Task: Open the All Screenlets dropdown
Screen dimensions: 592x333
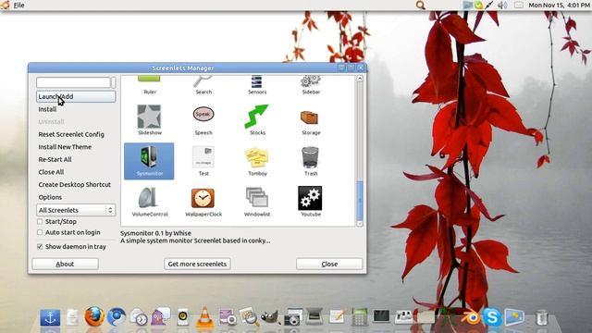Action: [x=76, y=210]
